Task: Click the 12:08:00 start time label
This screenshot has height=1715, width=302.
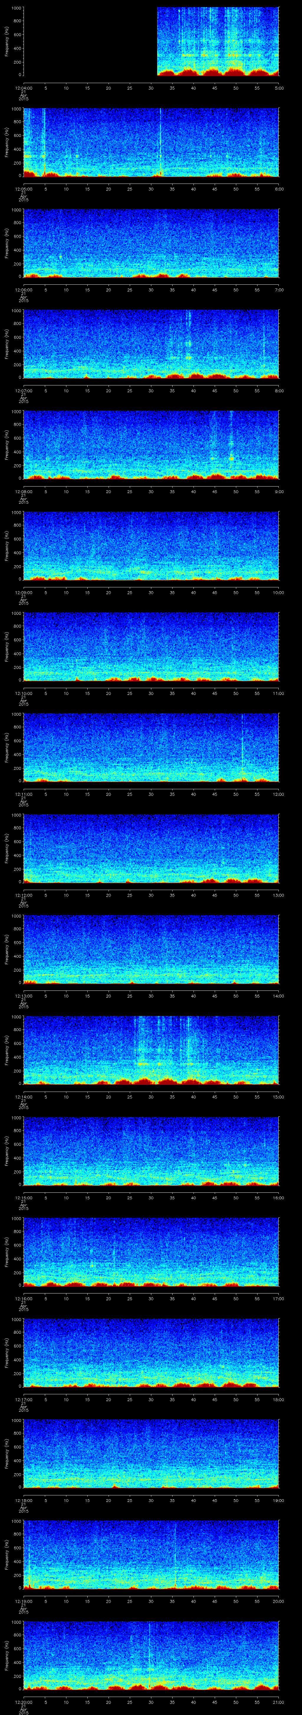Action: (x=23, y=491)
